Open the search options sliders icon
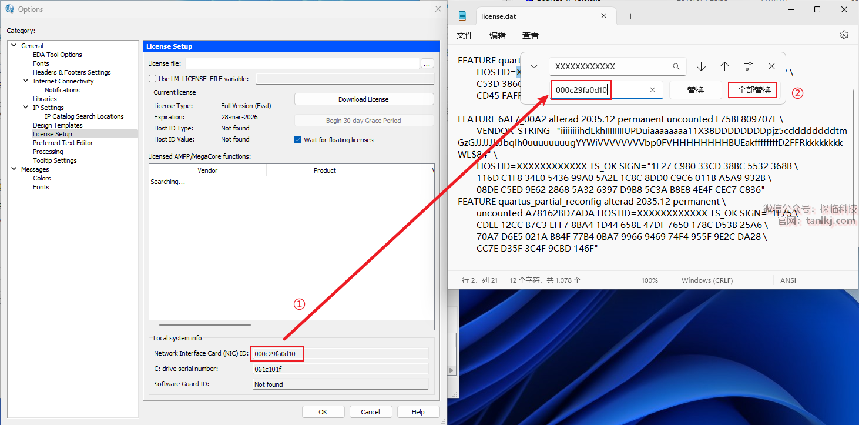This screenshot has height=425, width=859. [748, 66]
